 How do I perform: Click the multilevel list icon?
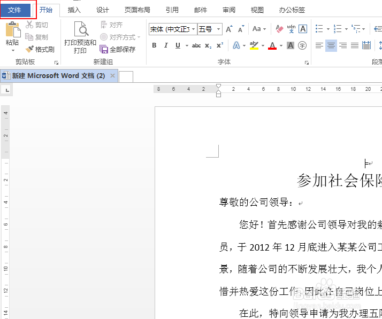coord(356,29)
